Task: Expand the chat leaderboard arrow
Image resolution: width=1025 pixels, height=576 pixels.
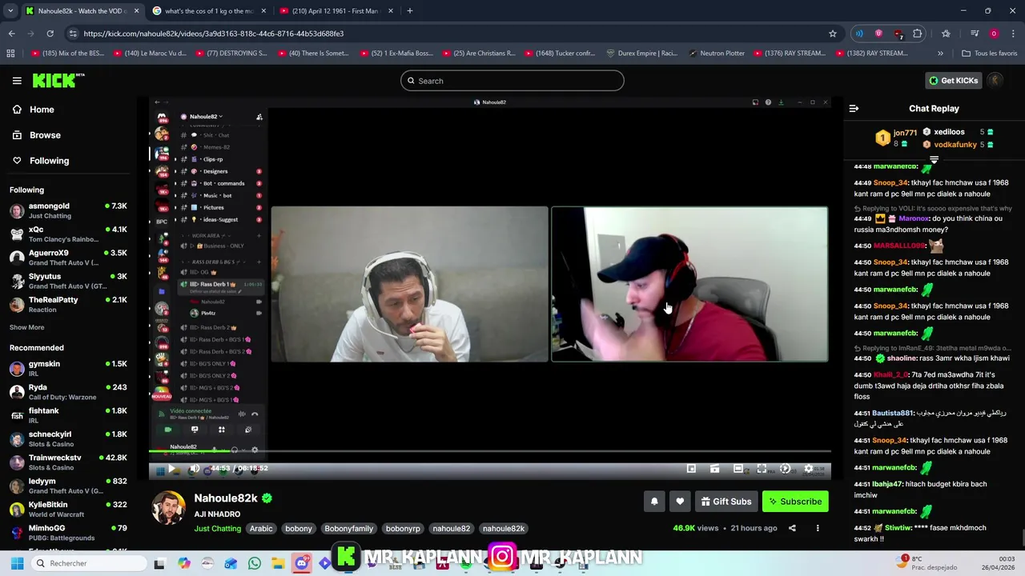Action: pos(934,160)
